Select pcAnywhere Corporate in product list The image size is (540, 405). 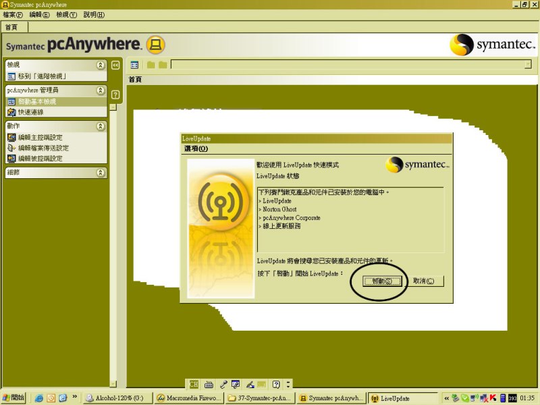(x=292, y=217)
